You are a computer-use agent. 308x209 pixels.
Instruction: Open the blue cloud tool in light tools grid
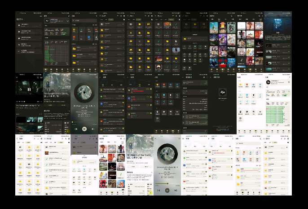[x=253, y=85]
